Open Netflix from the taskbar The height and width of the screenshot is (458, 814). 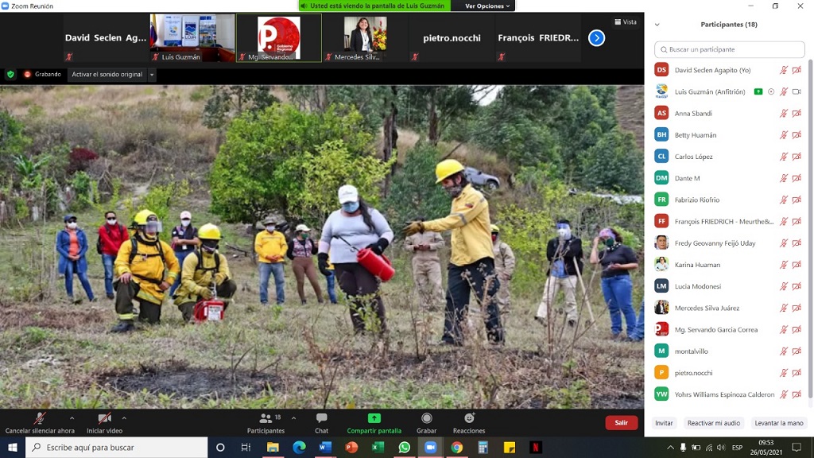click(x=536, y=447)
